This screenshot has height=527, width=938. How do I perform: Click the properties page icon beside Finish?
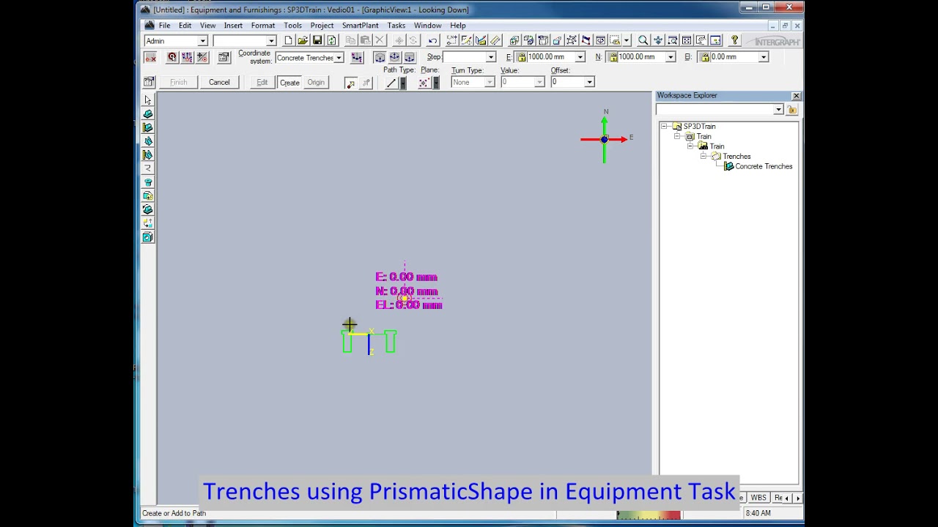point(149,82)
